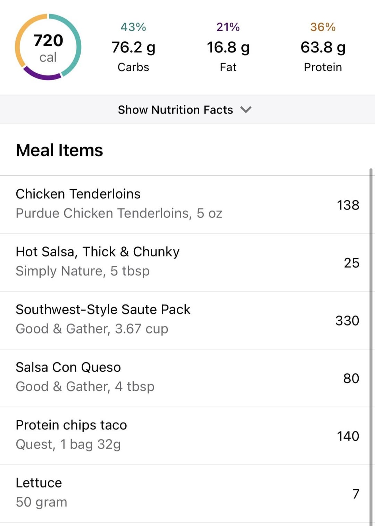This screenshot has height=526, width=375.
Task: Tap the 720 cal ring chart
Action: (48, 47)
